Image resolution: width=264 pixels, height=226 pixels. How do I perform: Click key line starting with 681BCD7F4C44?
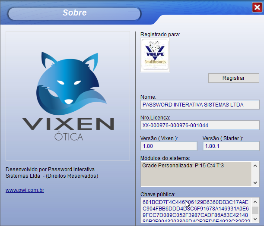point(195,202)
